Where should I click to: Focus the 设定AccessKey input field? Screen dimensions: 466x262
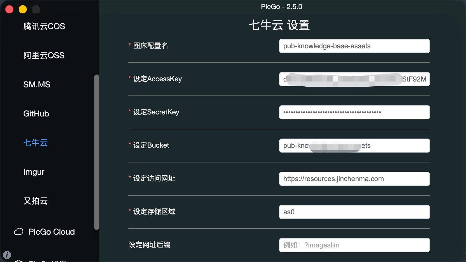(x=354, y=79)
